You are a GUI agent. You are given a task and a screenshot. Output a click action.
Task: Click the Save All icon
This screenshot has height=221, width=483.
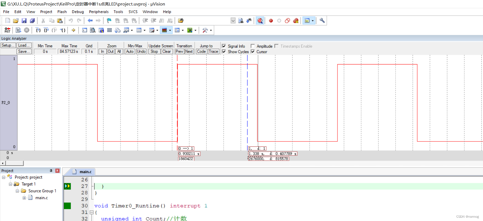32,21
